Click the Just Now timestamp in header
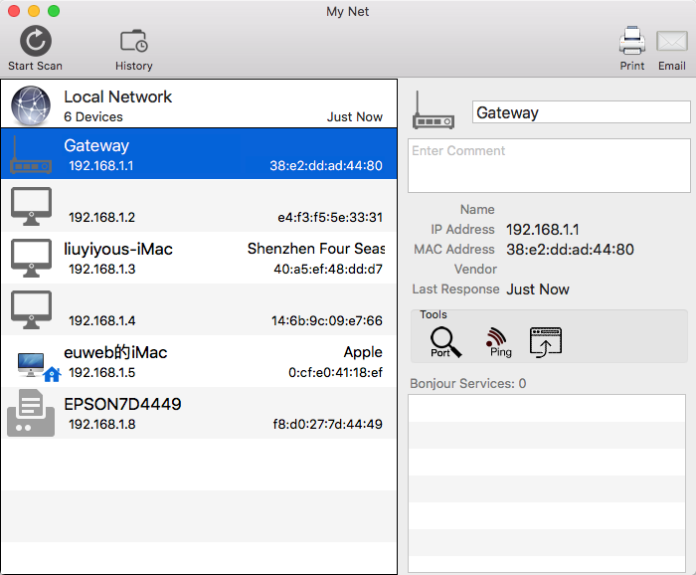The width and height of the screenshot is (696, 575). 355,116
